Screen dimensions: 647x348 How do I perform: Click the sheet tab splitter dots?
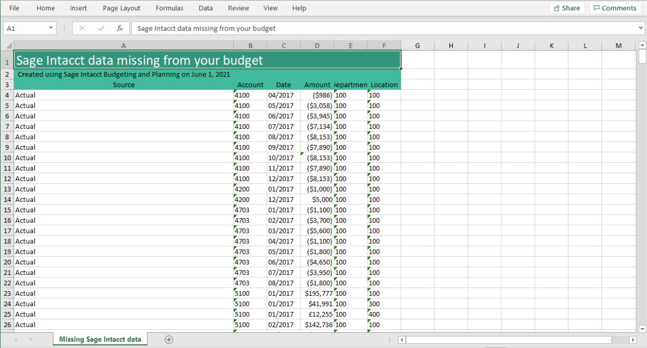coord(390,339)
